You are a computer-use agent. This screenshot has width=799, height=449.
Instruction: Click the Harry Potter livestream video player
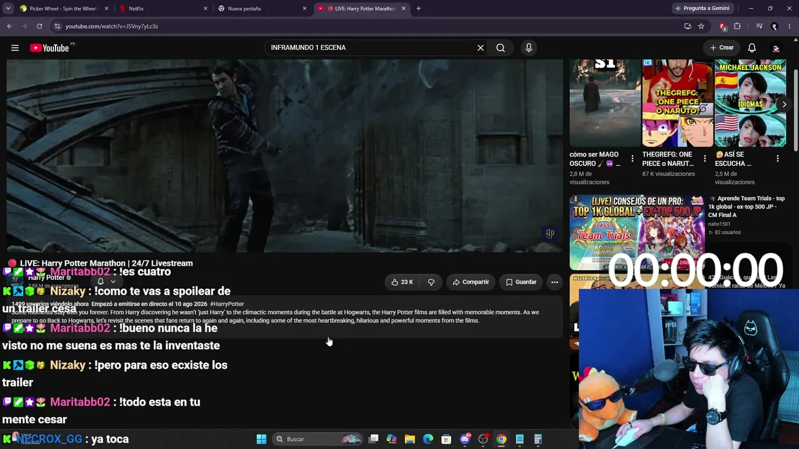click(285, 156)
